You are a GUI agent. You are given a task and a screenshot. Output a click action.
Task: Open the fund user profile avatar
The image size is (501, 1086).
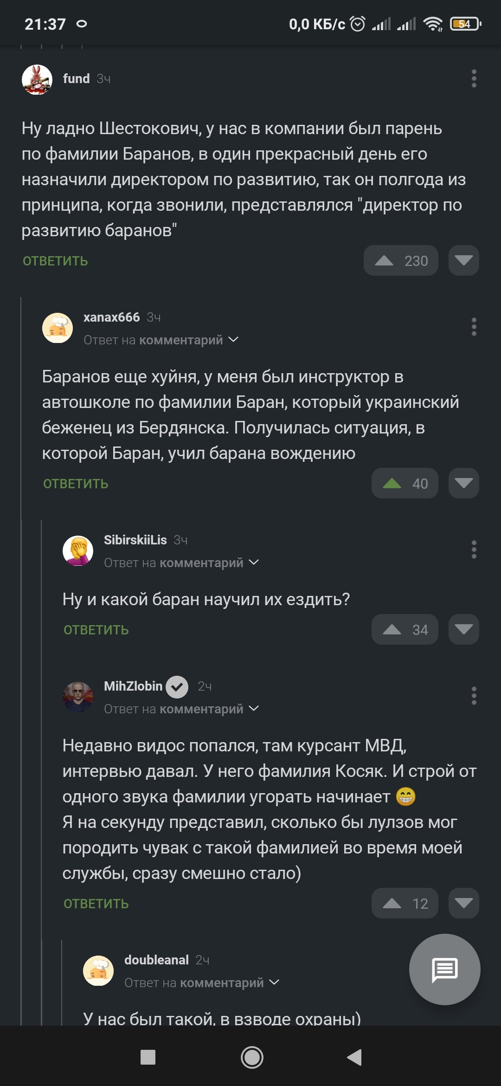(x=37, y=79)
